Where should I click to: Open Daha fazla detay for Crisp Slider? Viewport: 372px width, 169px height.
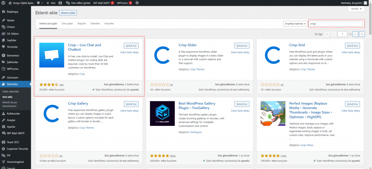click(x=240, y=52)
